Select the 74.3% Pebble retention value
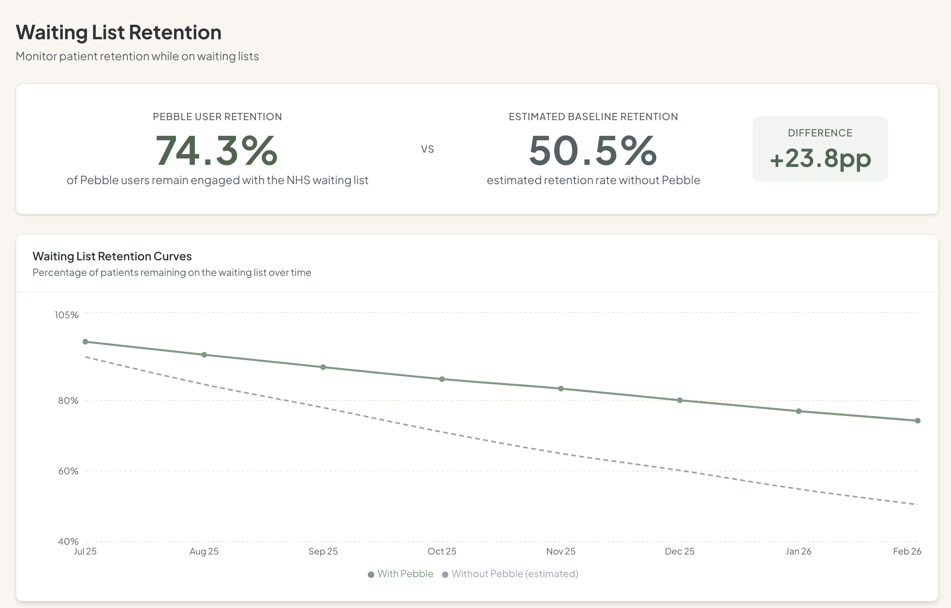Image resolution: width=951 pixels, height=608 pixels. pos(217,151)
